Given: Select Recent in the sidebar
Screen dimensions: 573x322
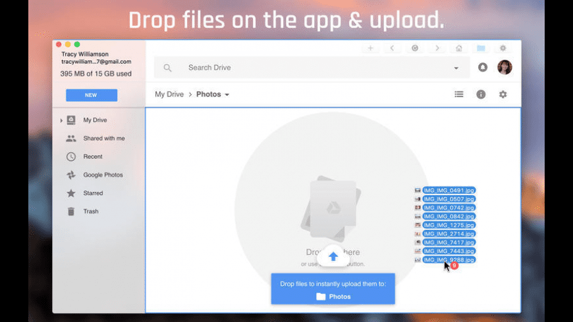Looking at the screenshot, I should (x=93, y=156).
